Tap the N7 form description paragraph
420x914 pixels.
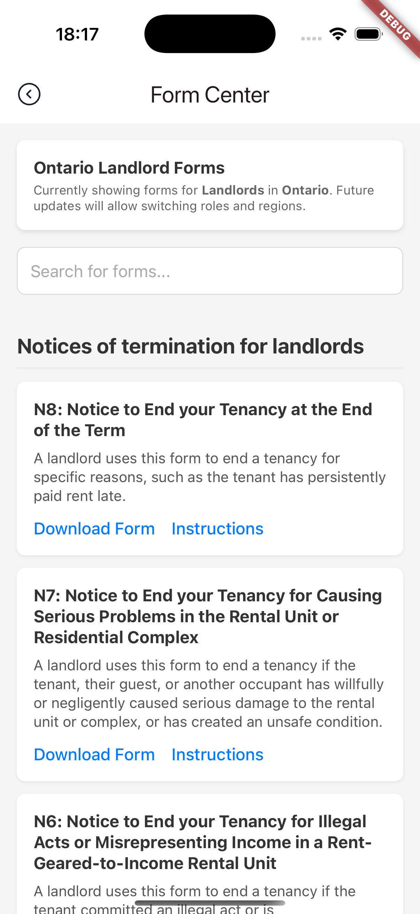pos(208,694)
